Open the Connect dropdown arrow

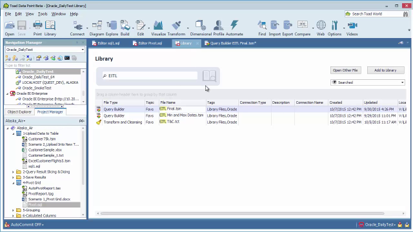click(x=87, y=28)
